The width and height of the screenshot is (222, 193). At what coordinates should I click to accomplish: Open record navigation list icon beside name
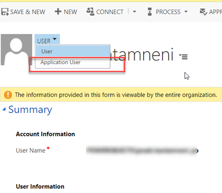click(x=183, y=56)
